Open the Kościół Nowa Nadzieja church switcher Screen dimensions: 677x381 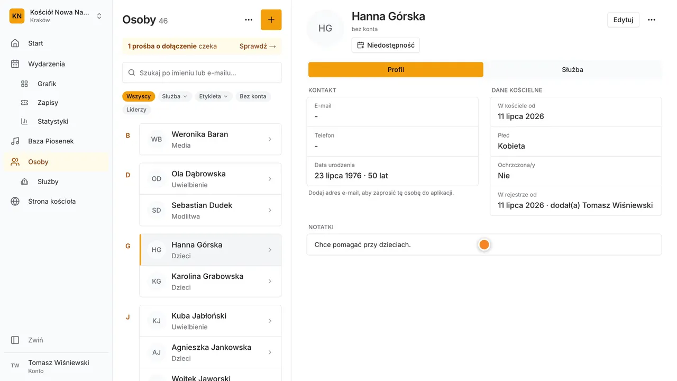point(56,16)
